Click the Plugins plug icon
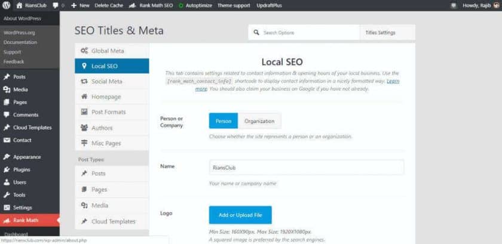 7,169
